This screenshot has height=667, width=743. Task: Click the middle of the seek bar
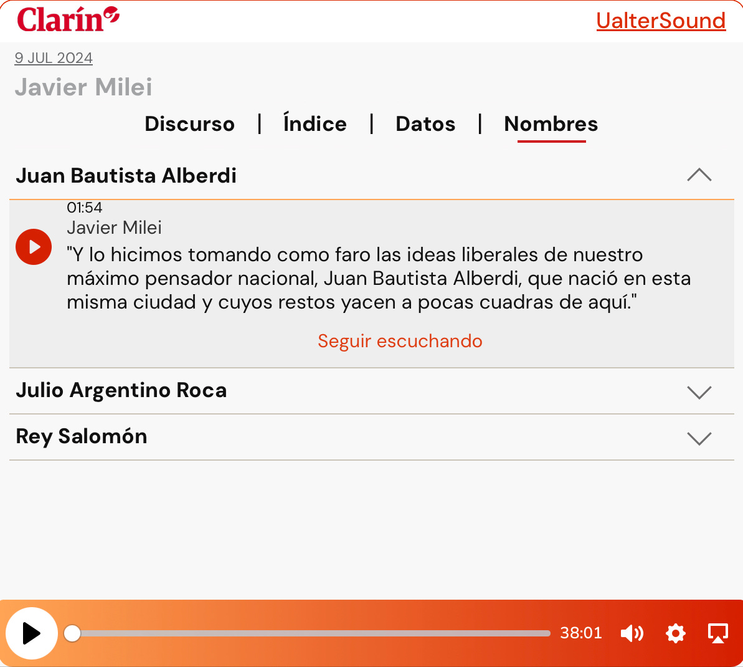311,633
